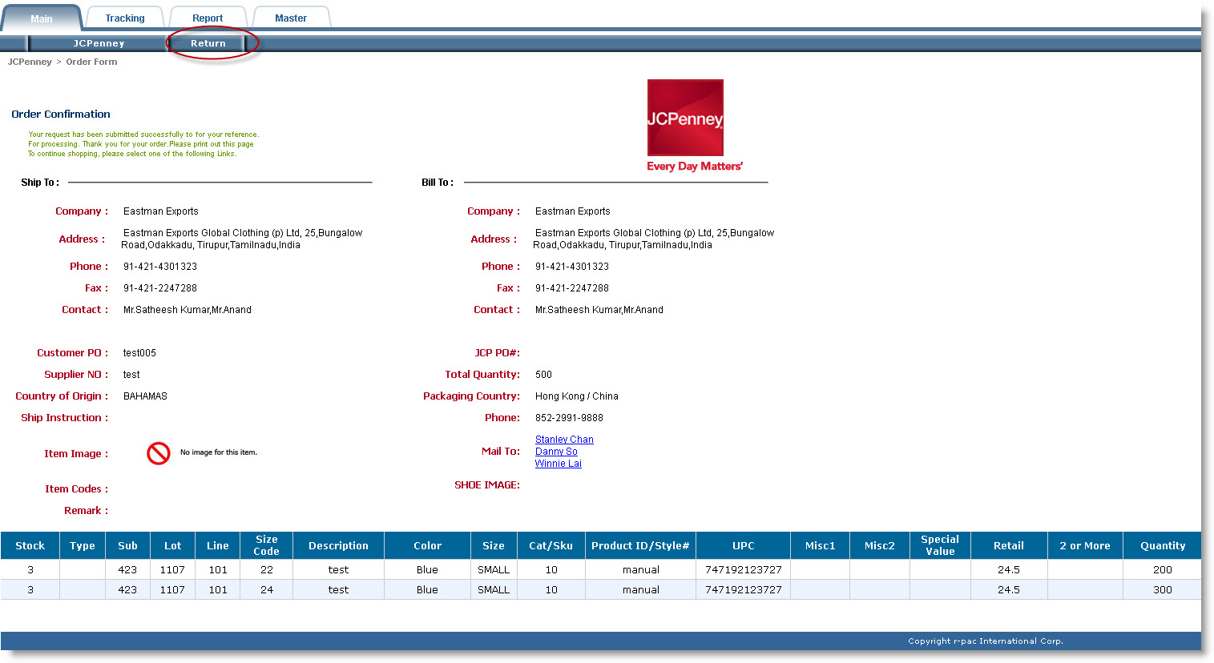Click the Ship To phone 91-421-4301323
This screenshot has width=1214, height=663.
coord(159,267)
